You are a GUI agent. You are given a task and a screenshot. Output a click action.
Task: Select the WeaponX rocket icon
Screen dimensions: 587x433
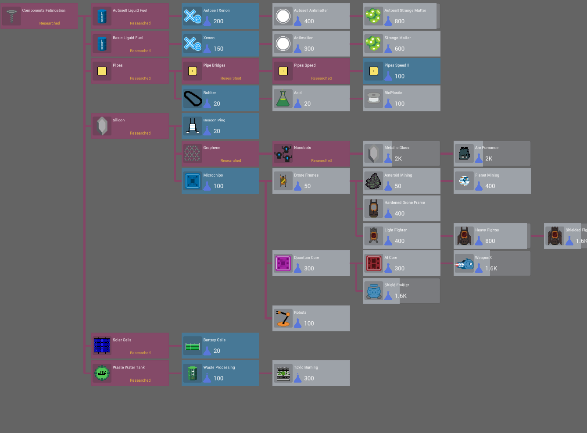[464, 263]
